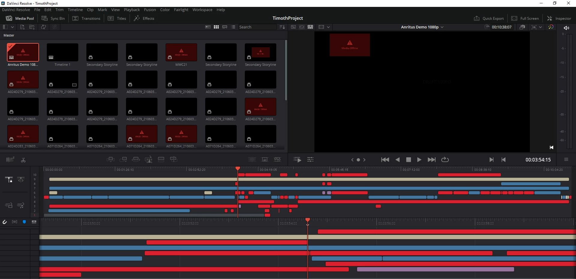
Task: Click the Smart Insert icon
Action: point(111,159)
